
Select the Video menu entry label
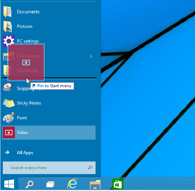click(22, 133)
